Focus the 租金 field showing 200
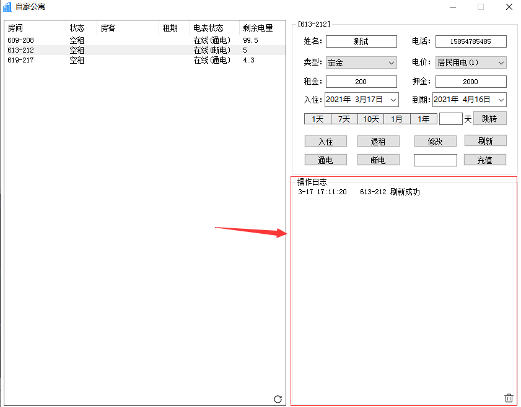 pos(361,82)
